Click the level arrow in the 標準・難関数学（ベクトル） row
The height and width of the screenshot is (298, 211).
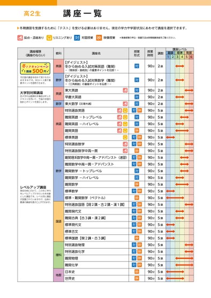coord(175,198)
